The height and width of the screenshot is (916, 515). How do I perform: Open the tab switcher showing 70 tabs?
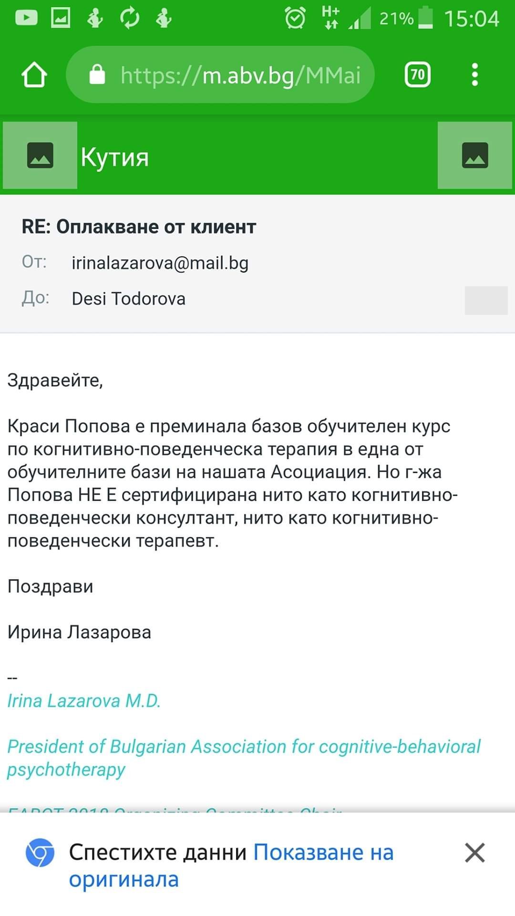417,75
